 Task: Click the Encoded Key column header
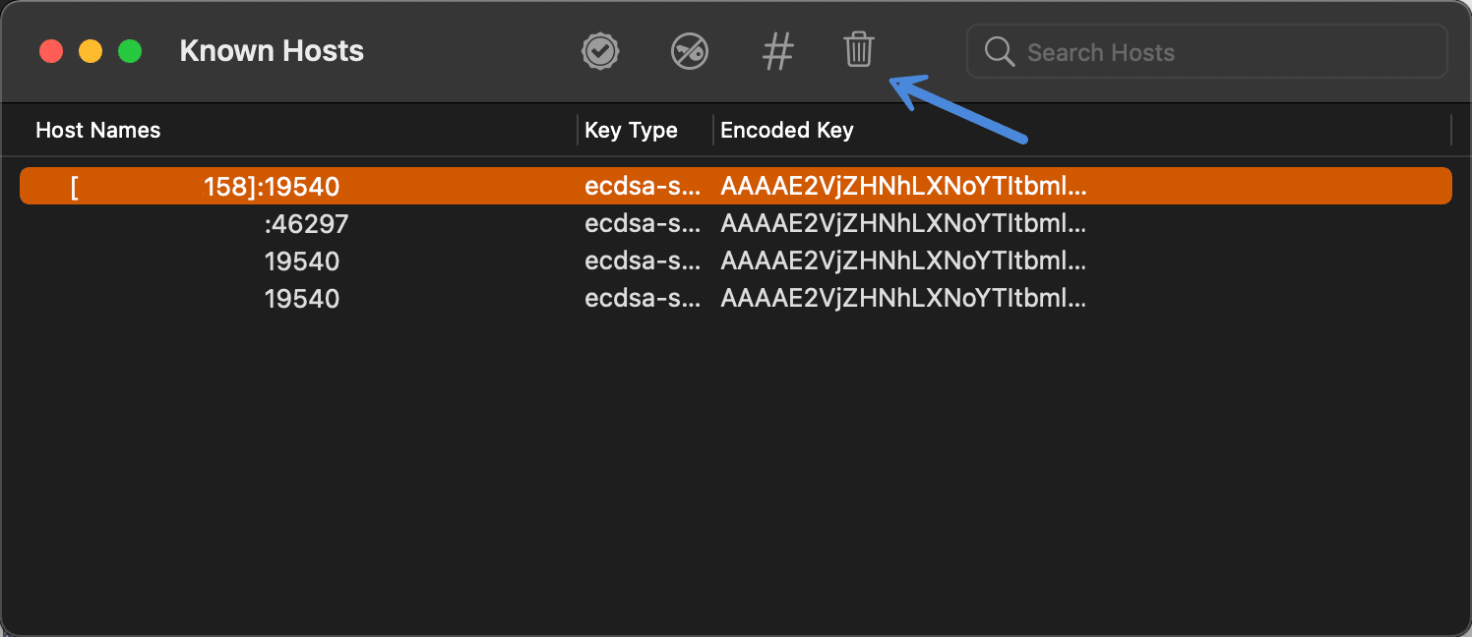tap(786, 129)
